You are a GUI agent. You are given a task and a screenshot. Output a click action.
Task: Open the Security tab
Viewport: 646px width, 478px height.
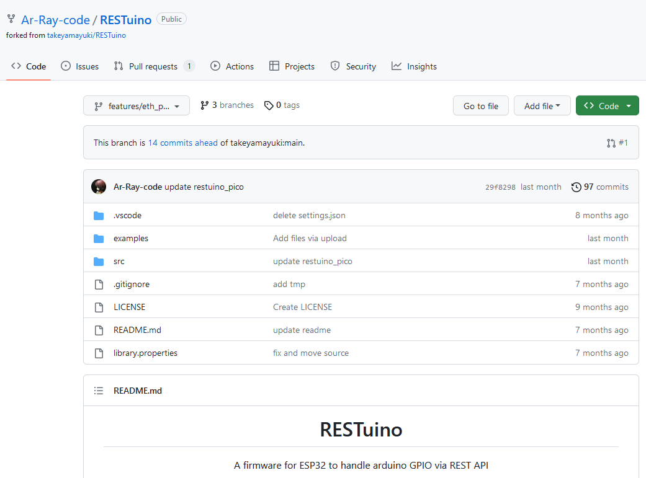click(353, 66)
